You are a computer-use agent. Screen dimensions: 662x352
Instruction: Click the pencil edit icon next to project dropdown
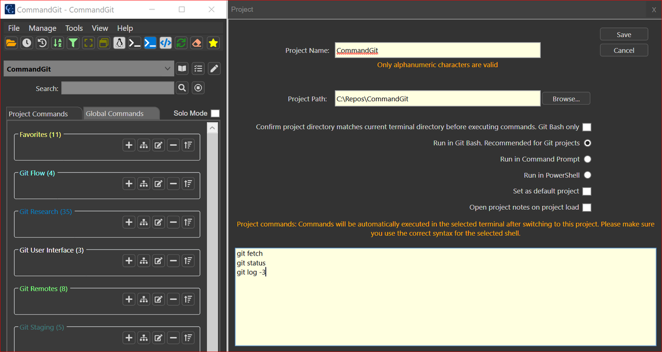(x=214, y=68)
